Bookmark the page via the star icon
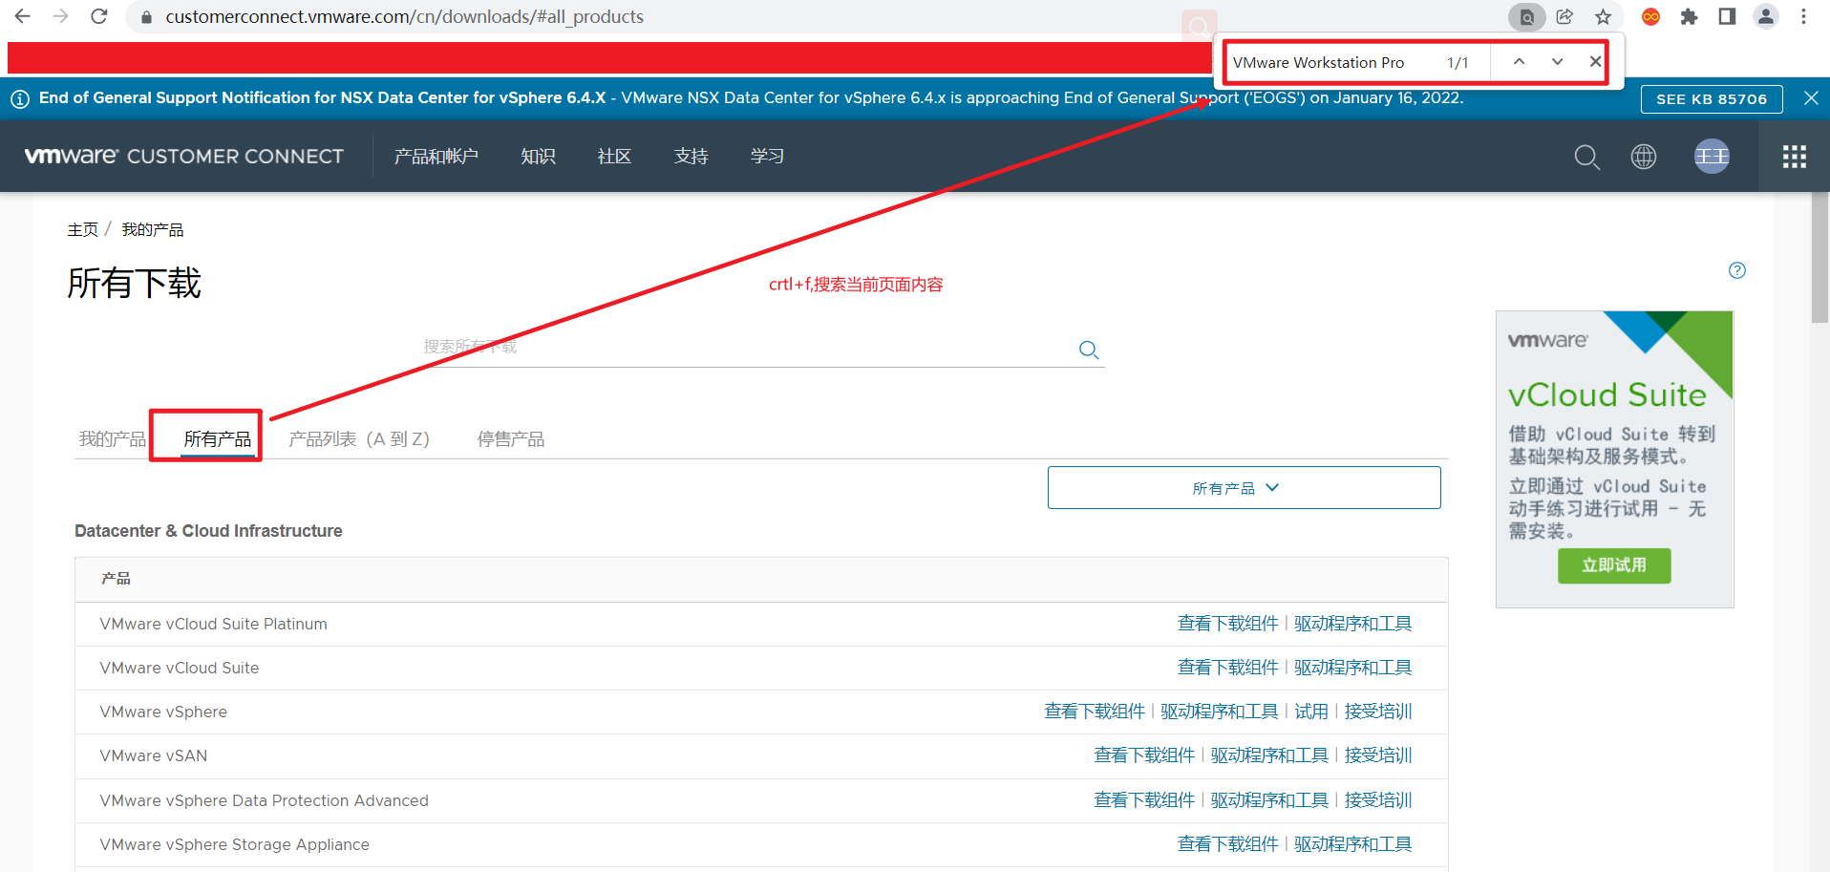The image size is (1830, 872). pos(1603,16)
